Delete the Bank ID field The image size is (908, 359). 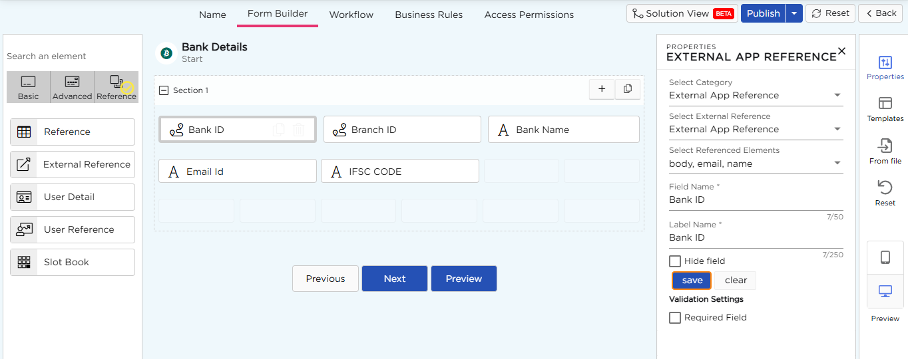[299, 130]
